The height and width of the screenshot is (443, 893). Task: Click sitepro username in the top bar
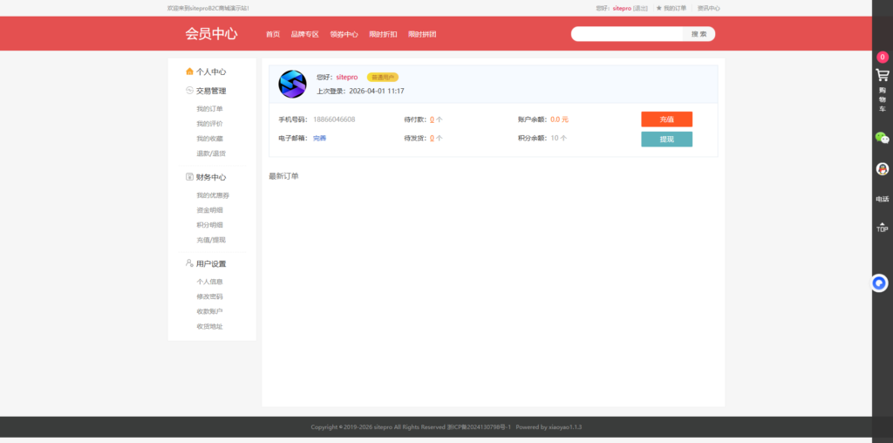(x=622, y=9)
